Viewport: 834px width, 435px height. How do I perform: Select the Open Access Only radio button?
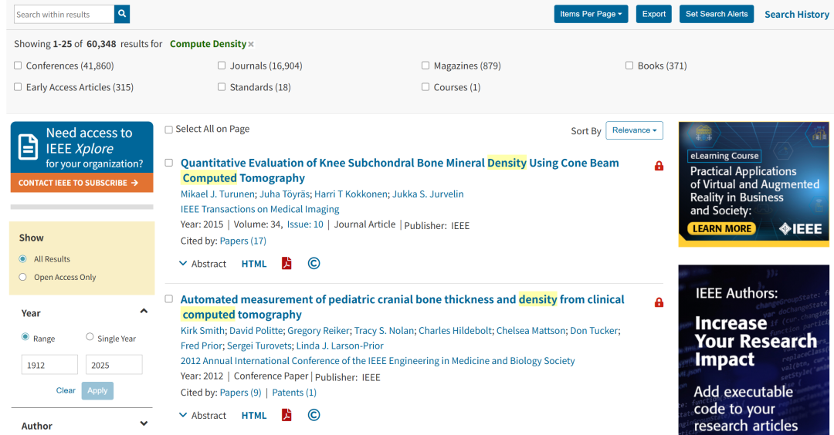(x=23, y=277)
